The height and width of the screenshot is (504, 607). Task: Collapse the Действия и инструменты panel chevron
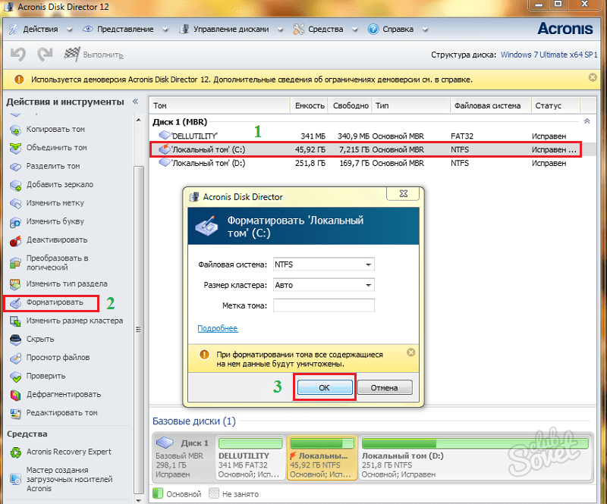[136, 102]
